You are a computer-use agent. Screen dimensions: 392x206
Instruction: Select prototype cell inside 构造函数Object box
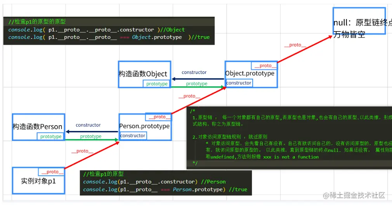point(157,84)
